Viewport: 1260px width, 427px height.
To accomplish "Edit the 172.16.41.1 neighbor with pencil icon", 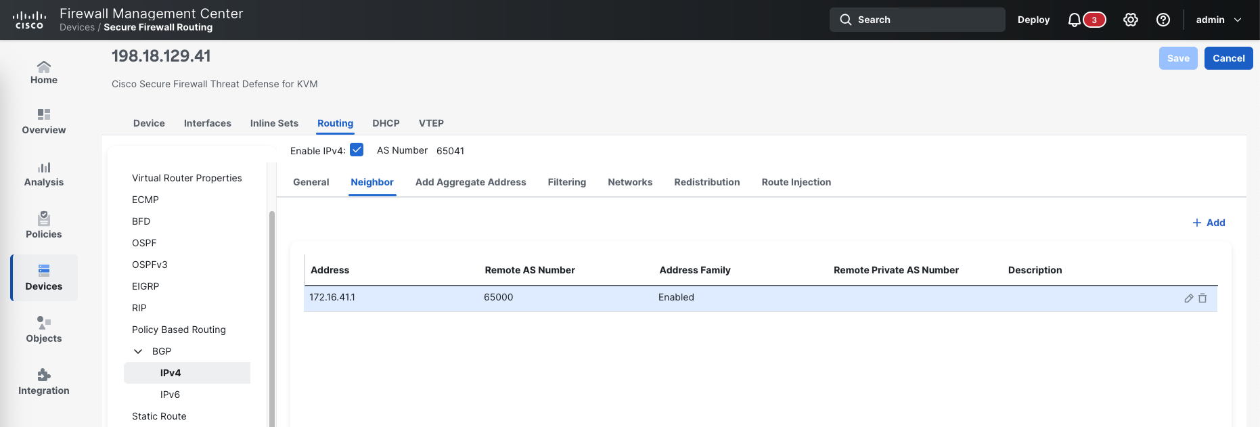I will (1188, 298).
